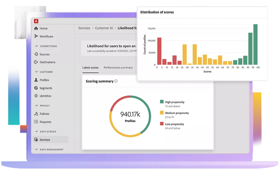Click the Likelihood breadcrumb current page

pyautogui.click(x=127, y=28)
